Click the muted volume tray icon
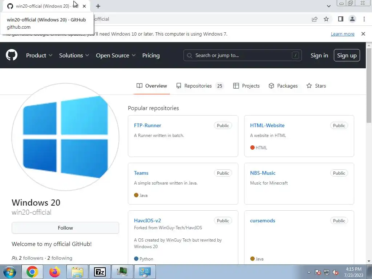 (335, 272)
